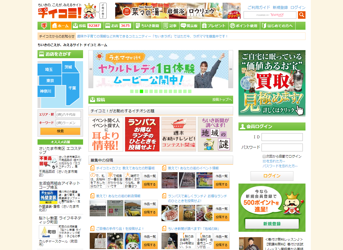Screen dimensions: 343x250
Task: Open ちいき新聞 newspaper section
Action: pos(148,26)
